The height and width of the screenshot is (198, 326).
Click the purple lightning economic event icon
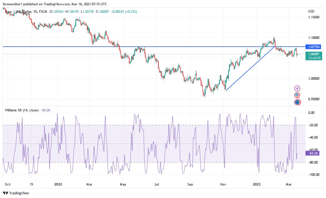297,88
